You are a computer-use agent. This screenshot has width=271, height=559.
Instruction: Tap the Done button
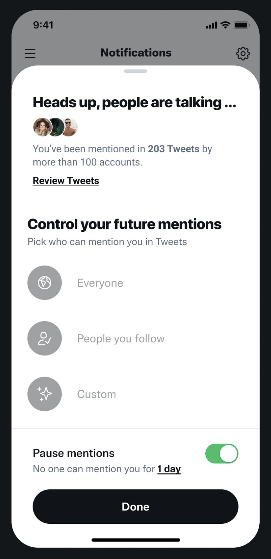pyautogui.click(x=135, y=506)
